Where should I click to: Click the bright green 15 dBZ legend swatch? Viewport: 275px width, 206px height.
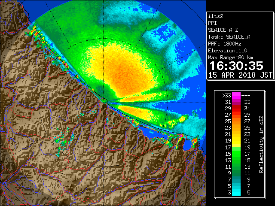(236, 154)
